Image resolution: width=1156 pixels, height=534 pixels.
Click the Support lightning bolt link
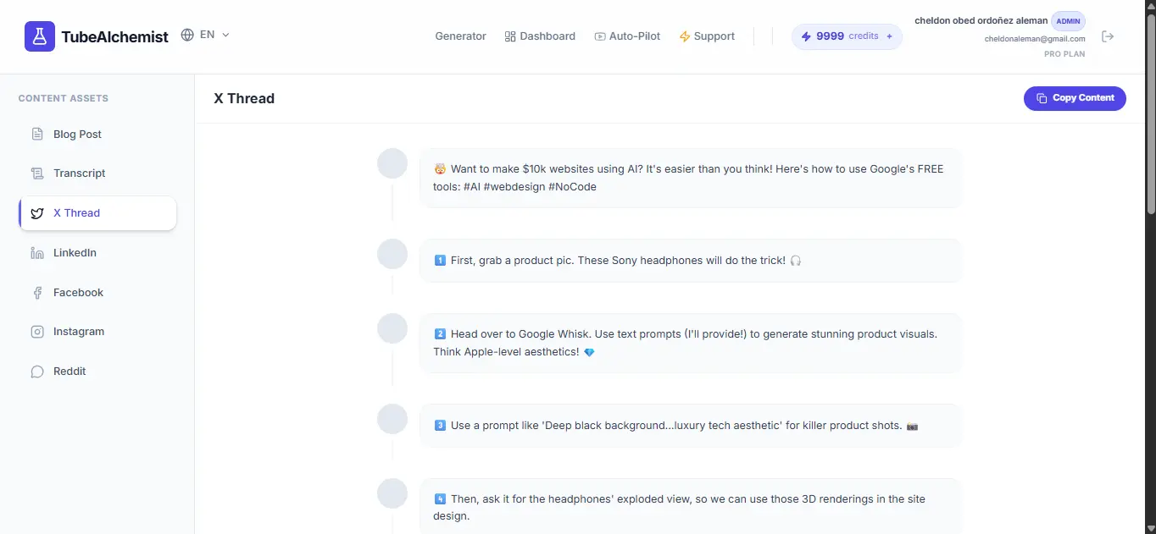[x=707, y=36]
